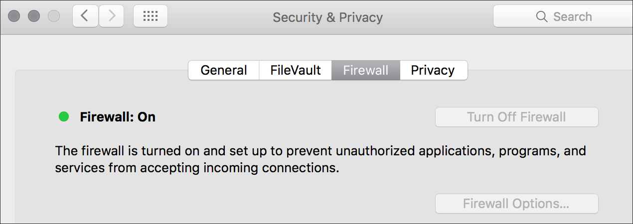Click the disabled zoom window button
Image resolution: width=633 pixels, height=224 pixels.
coord(54,16)
